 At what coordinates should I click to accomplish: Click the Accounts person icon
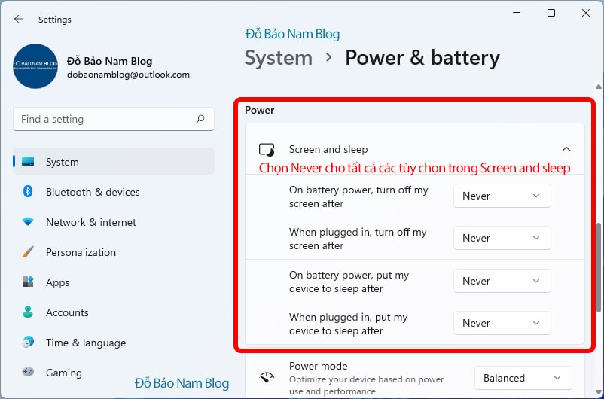tap(28, 312)
